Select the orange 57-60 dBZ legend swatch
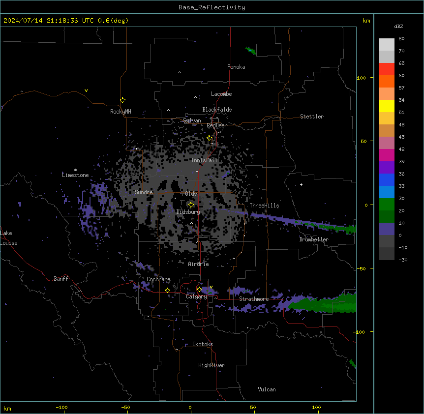 pyautogui.click(x=387, y=82)
